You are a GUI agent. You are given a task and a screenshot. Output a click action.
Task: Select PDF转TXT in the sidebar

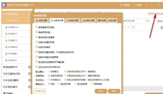(x=16, y=60)
